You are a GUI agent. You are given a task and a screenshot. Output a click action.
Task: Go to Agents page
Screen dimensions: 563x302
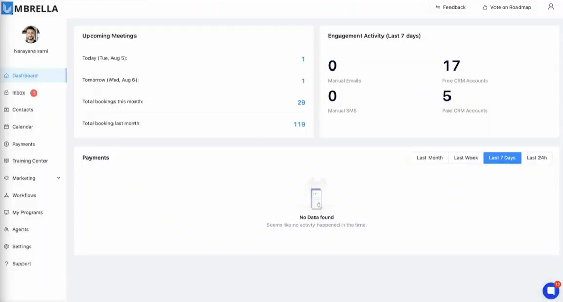pos(33,229)
